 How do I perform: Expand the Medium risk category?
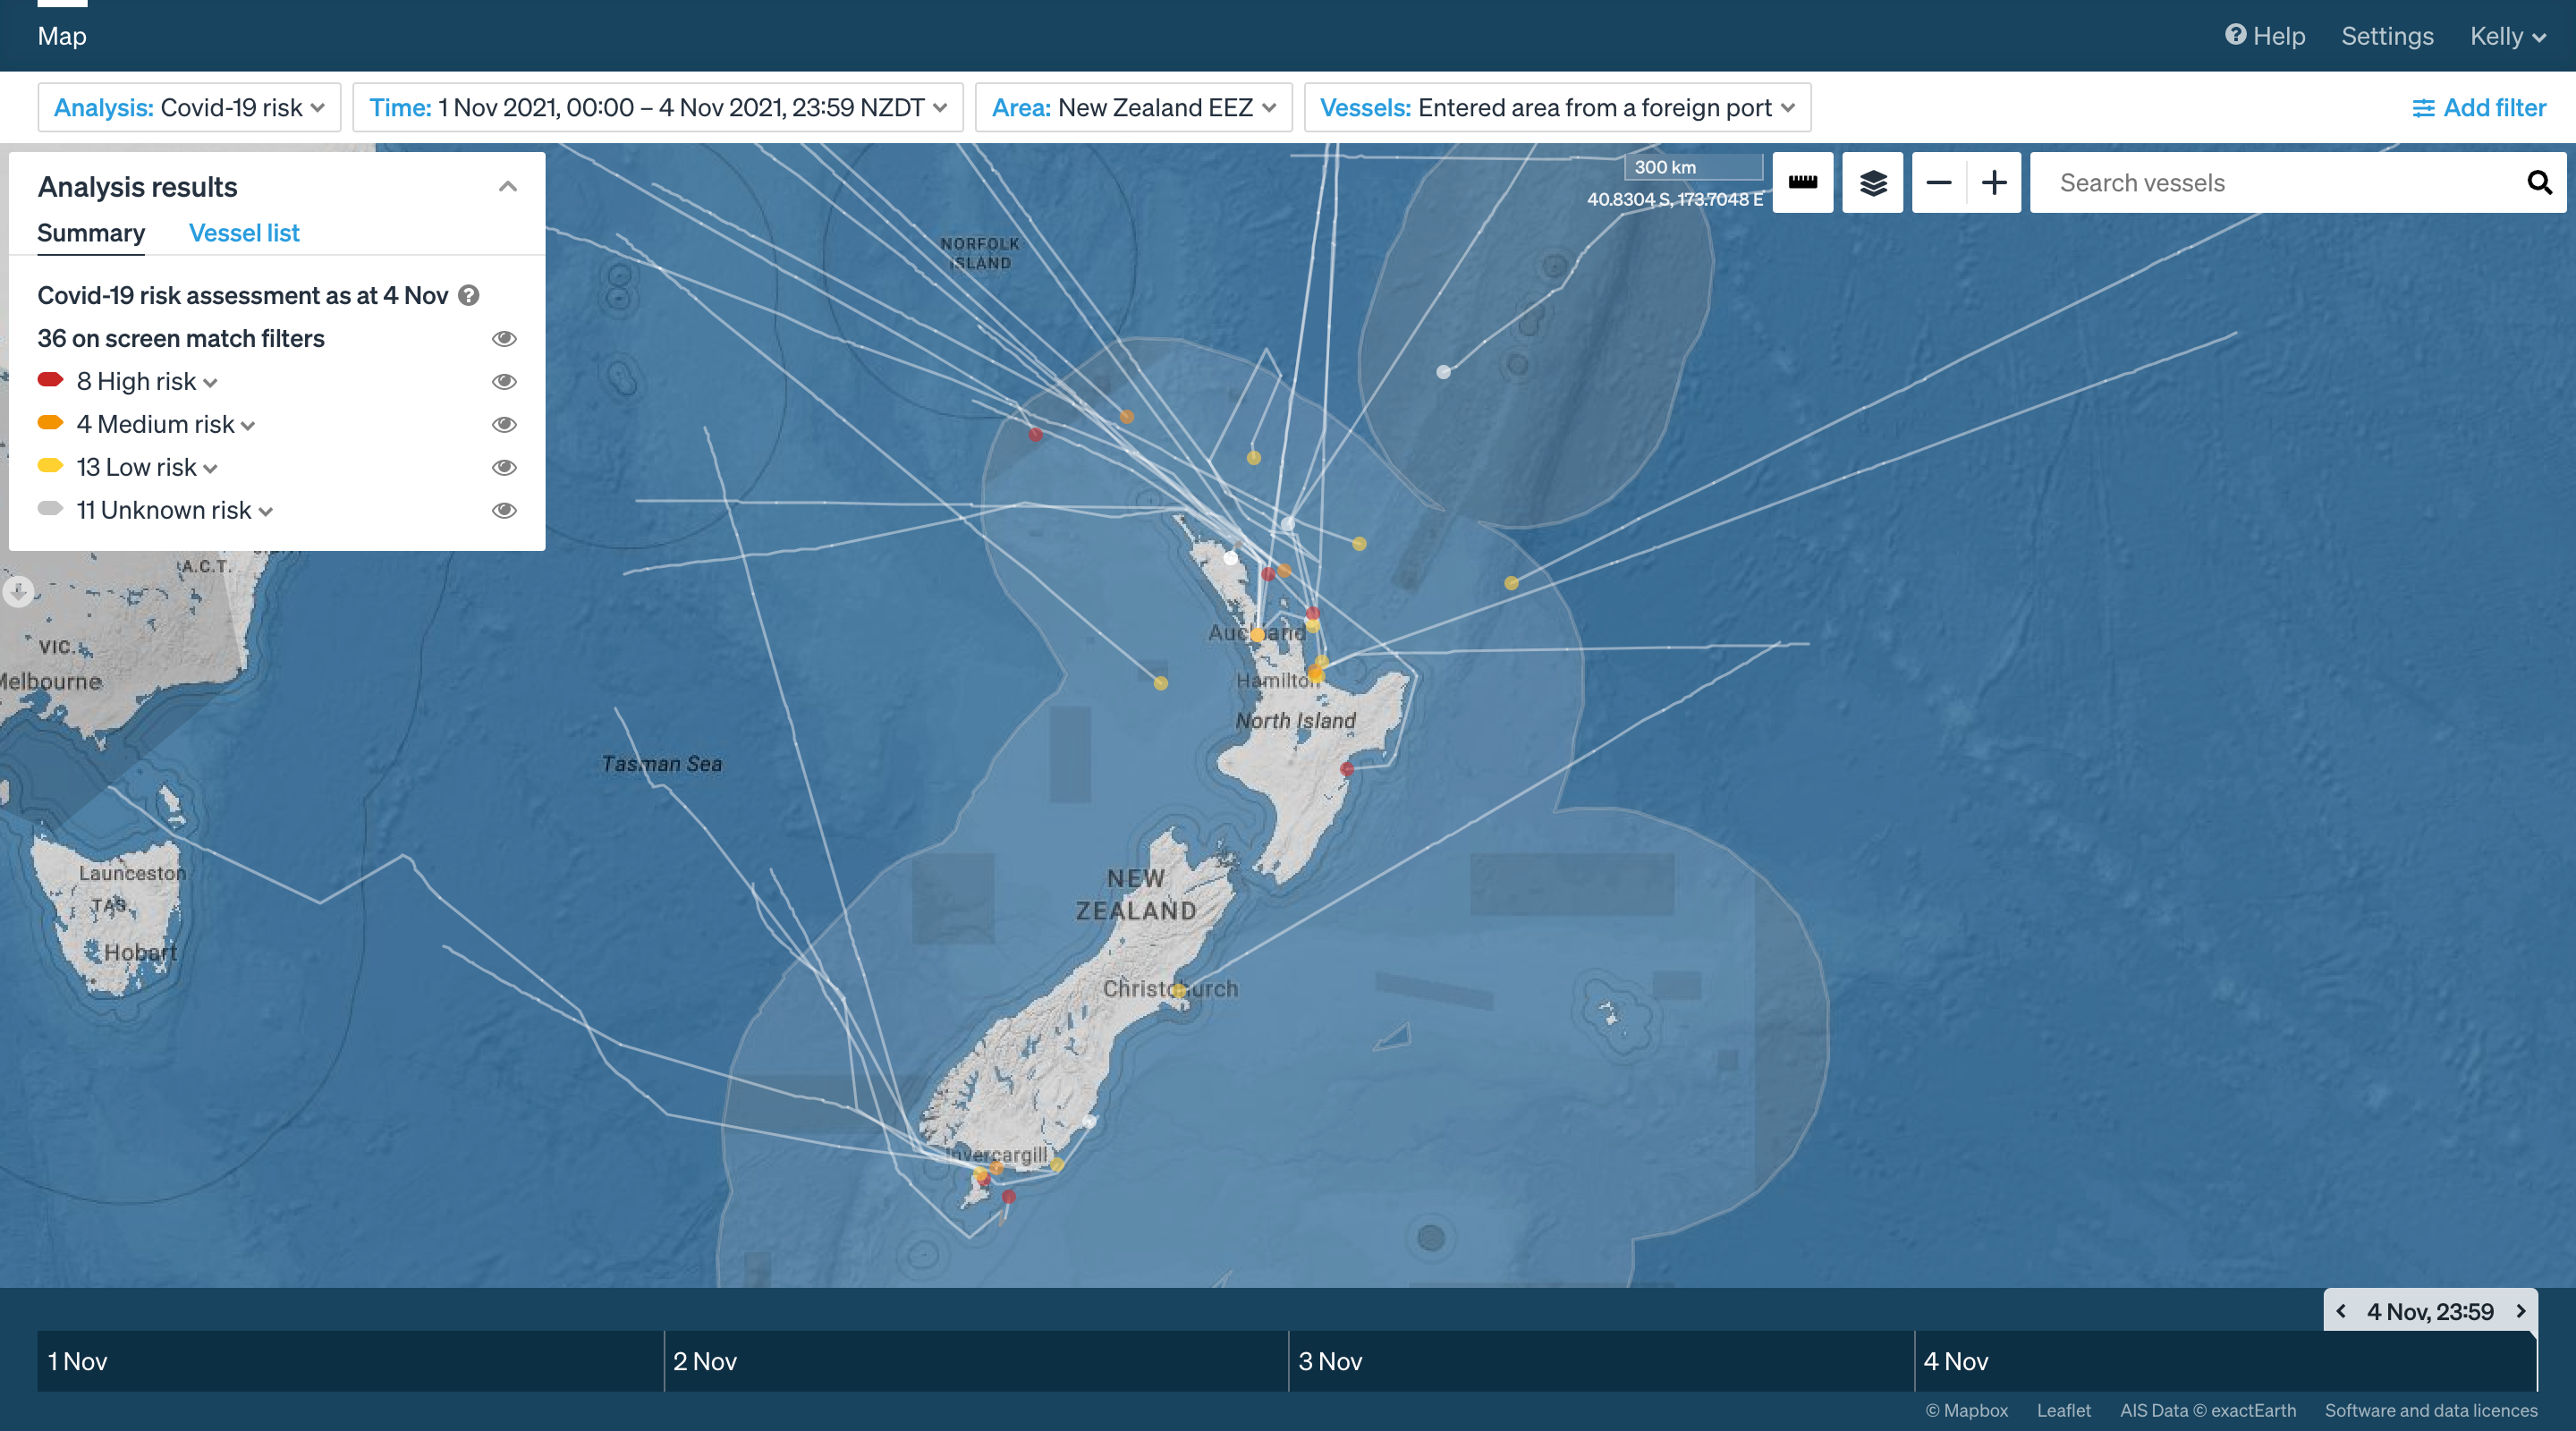coord(247,424)
